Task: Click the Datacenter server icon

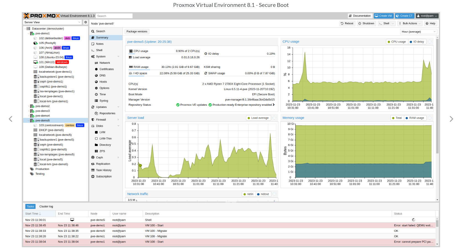Action: point(28,29)
